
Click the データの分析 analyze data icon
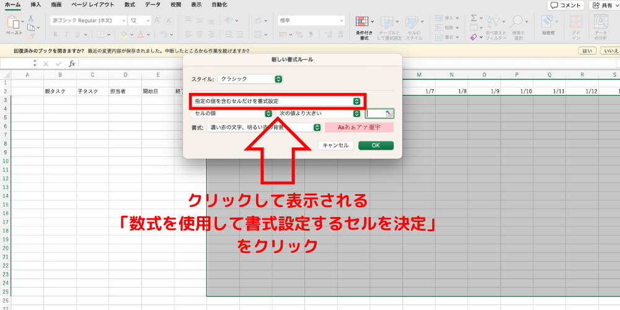(601, 22)
